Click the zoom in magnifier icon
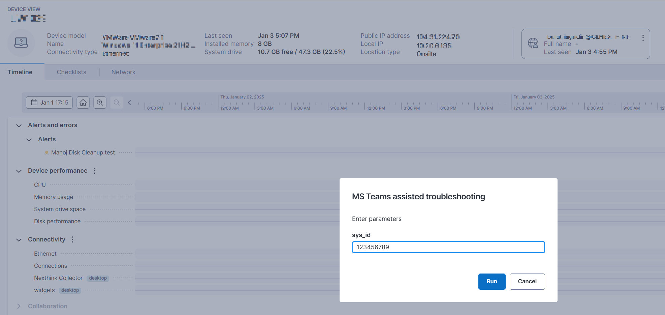The image size is (665, 315). click(x=100, y=103)
